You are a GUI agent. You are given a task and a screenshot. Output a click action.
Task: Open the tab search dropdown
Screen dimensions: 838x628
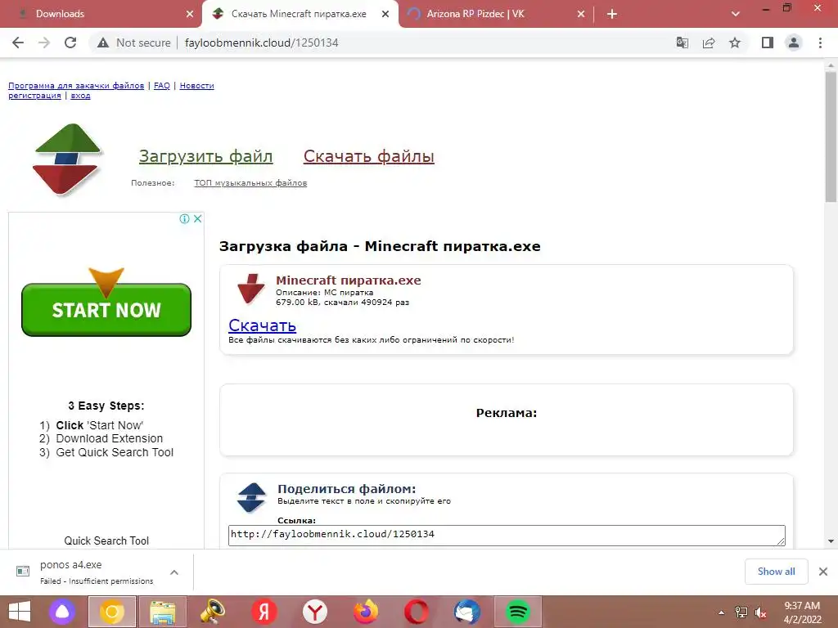736,15
